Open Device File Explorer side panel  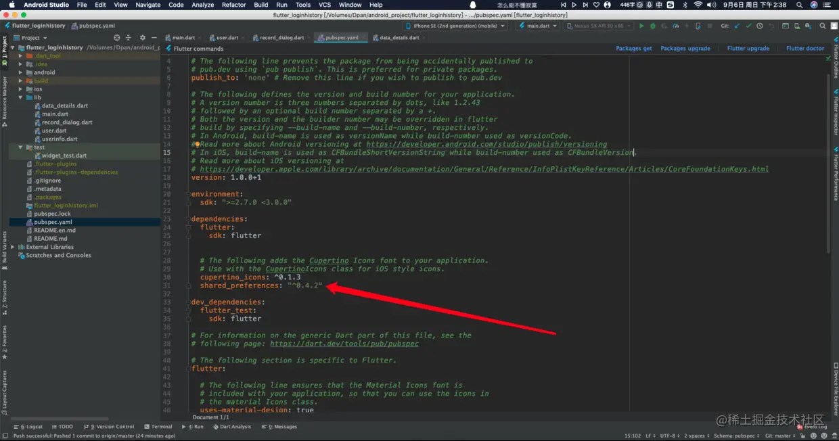coord(835,388)
